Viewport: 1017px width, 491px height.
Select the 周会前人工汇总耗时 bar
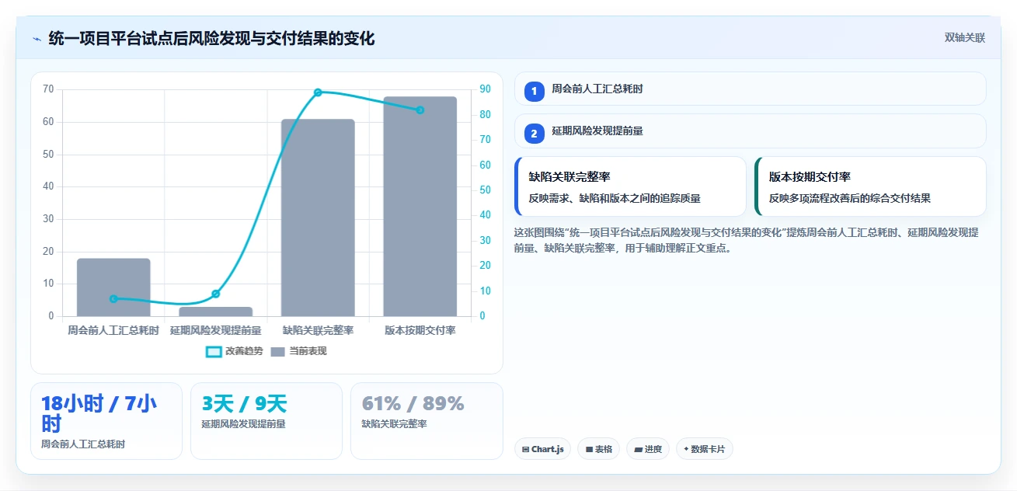(113, 287)
